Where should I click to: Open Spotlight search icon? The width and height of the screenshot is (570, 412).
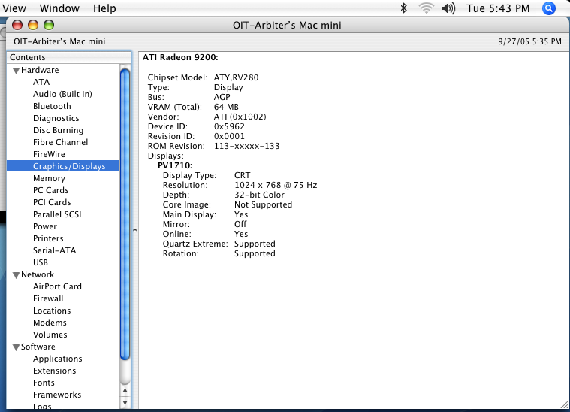tap(549, 8)
